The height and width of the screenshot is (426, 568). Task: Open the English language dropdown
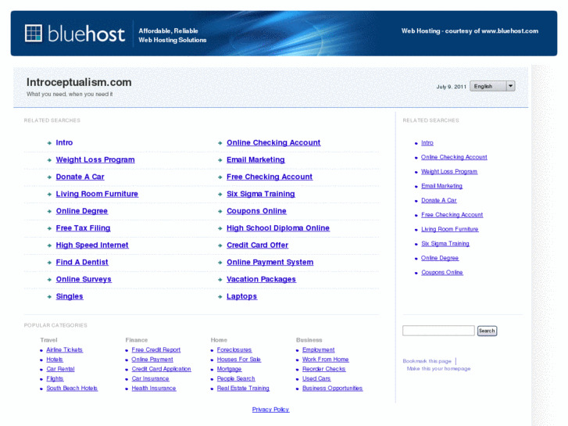pyautogui.click(x=492, y=86)
